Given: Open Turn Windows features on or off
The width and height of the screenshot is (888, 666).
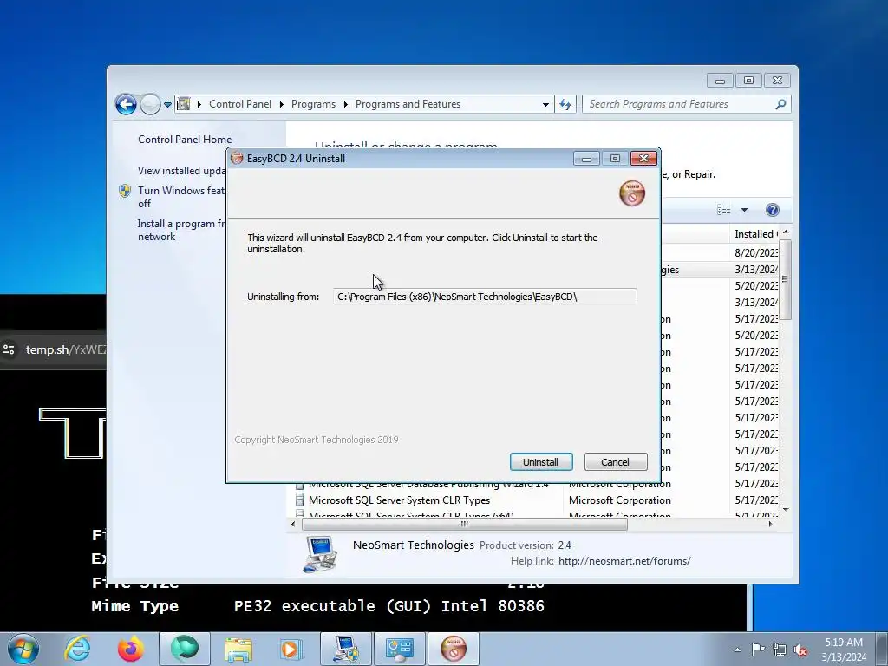Looking at the screenshot, I should pos(181,197).
